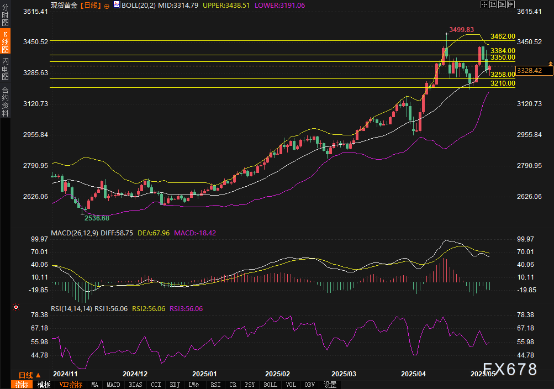Toggle the KDJ indicator in bottom bar
This screenshot has height=389, width=554.
point(175,385)
